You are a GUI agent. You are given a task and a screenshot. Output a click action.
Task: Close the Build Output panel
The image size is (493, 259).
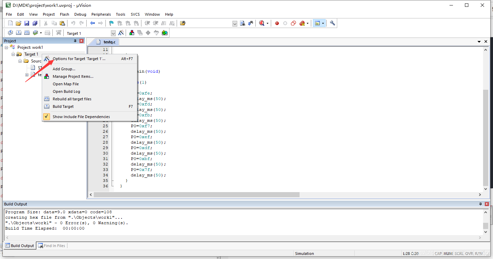487,204
